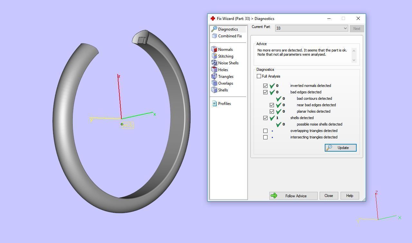
Task: Click the Noise Shells icon
Action: pyautogui.click(x=214, y=63)
